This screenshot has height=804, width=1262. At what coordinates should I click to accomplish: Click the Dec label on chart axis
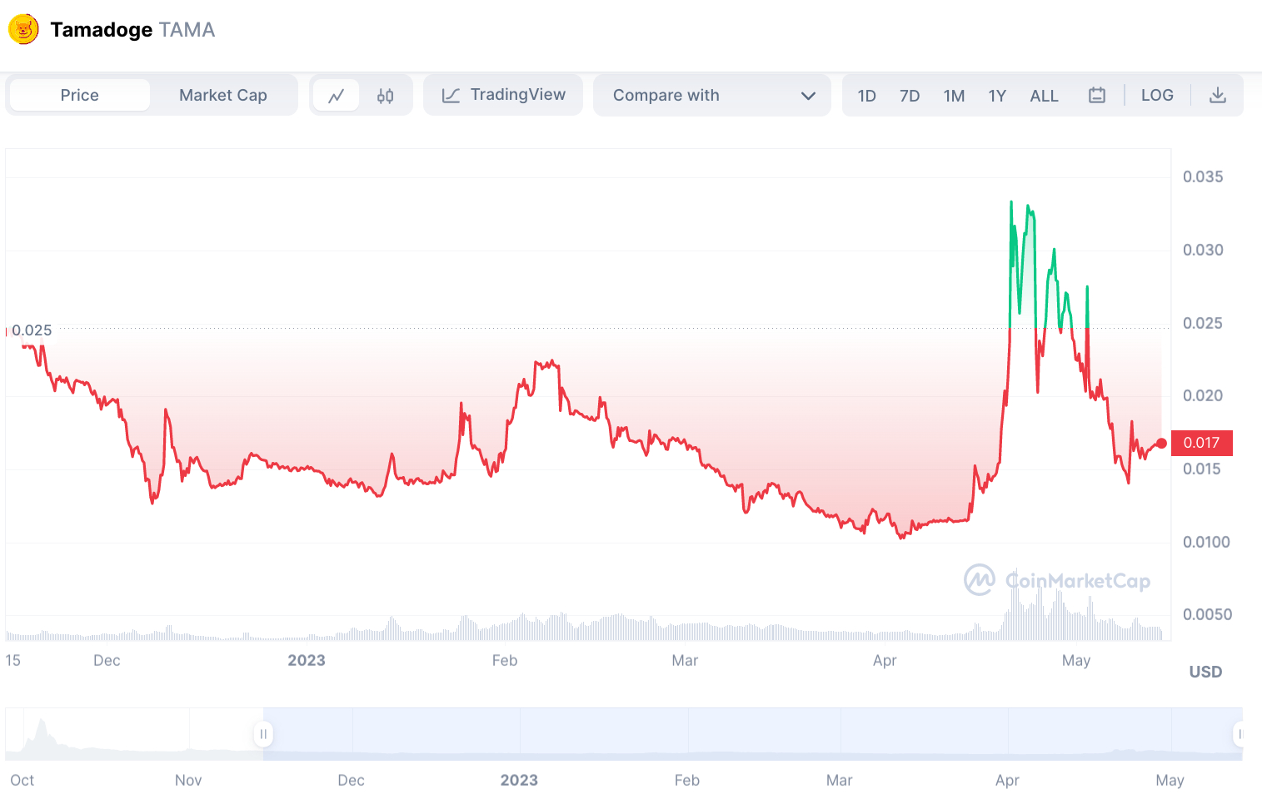click(x=107, y=660)
